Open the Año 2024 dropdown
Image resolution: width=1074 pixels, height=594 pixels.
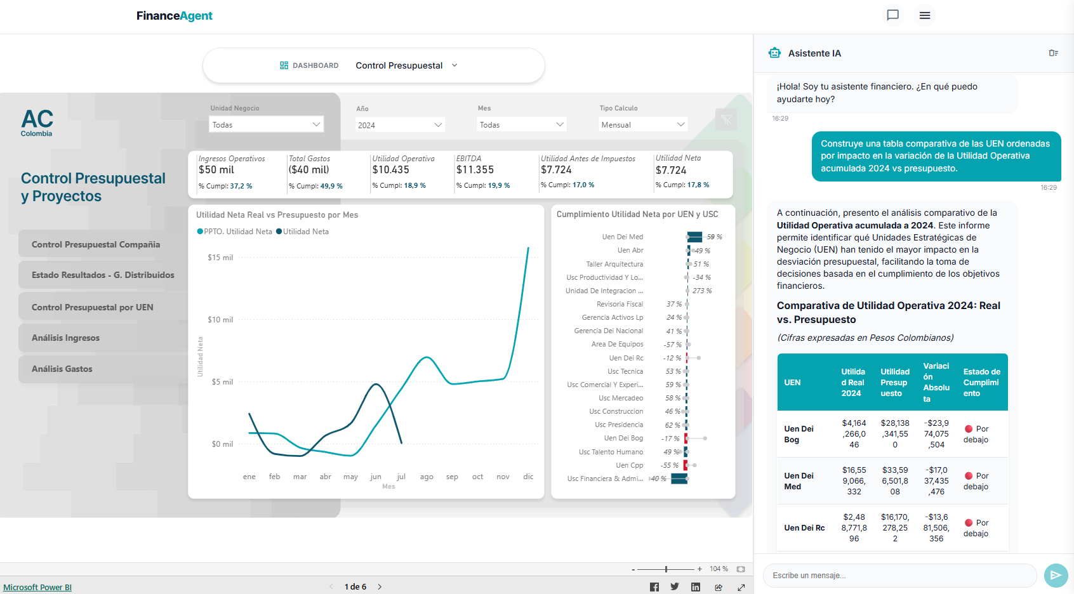[399, 125]
